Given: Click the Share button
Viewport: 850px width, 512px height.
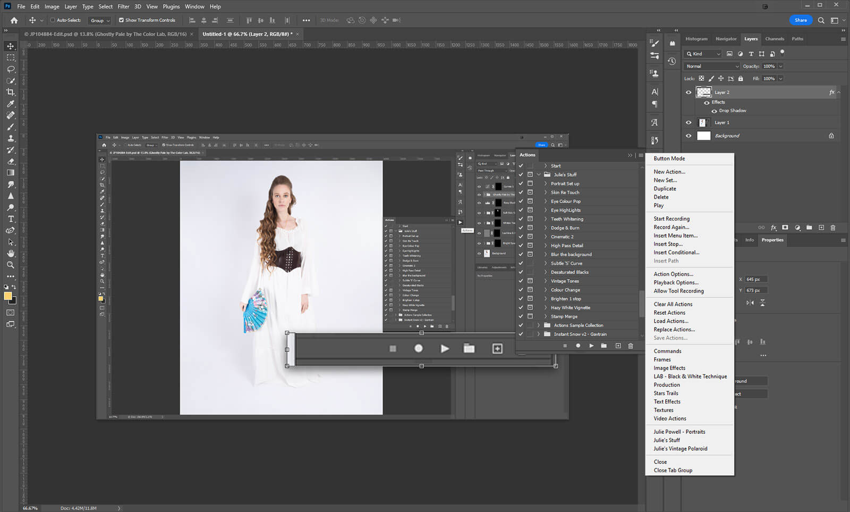Looking at the screenshot, I should 801,20.
